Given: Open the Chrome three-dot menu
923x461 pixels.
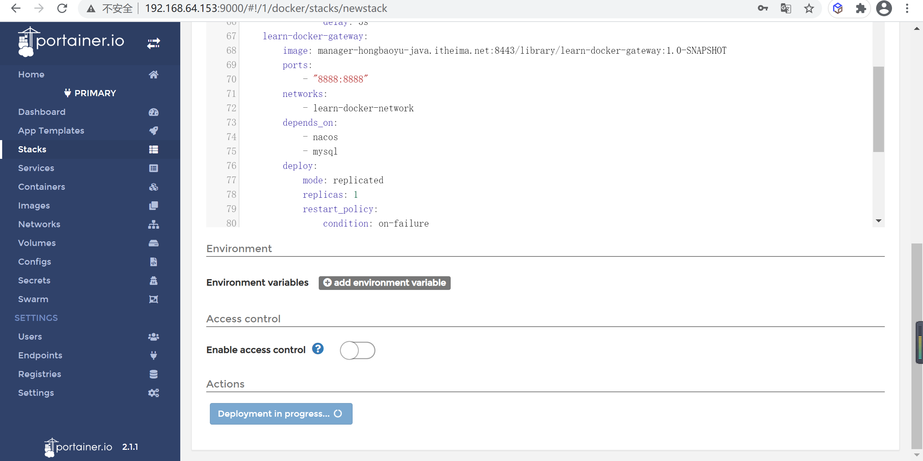Looking at the screenshot, I should coord(907,8).
